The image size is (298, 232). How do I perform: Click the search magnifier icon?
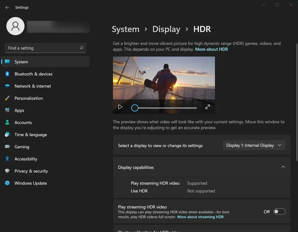coord(81,48)
